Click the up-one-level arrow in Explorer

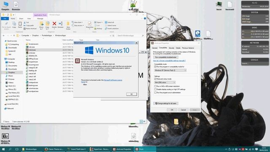point(14,35)
